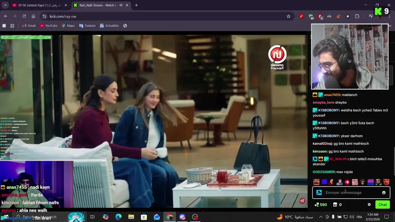Click the Envoyer un message chat field
This screenshot has width=395, height=222.
point(351,192)
